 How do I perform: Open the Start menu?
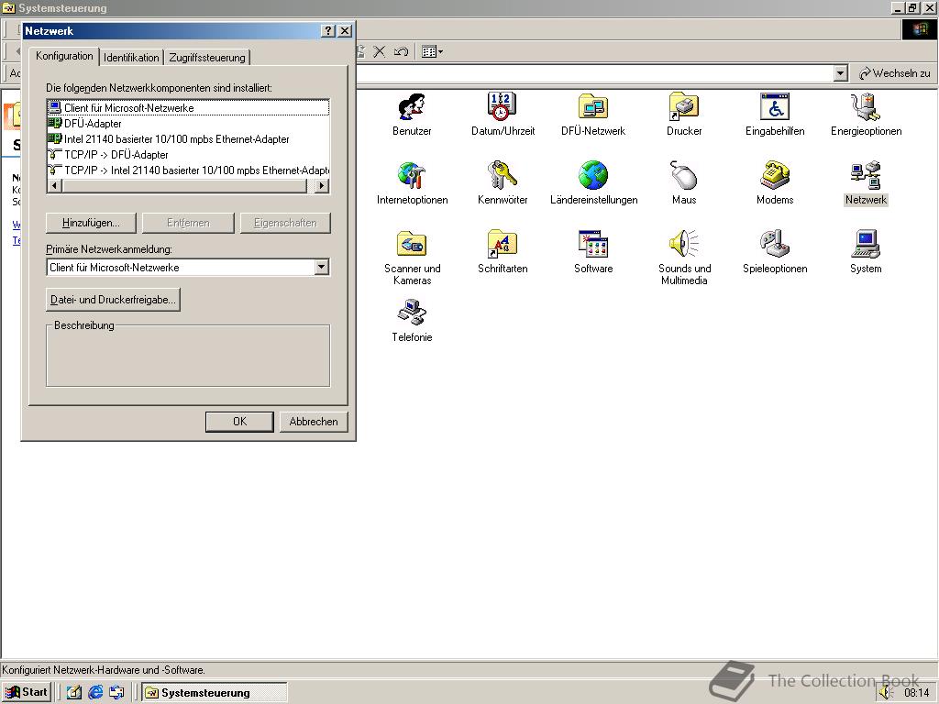point(27,692)
